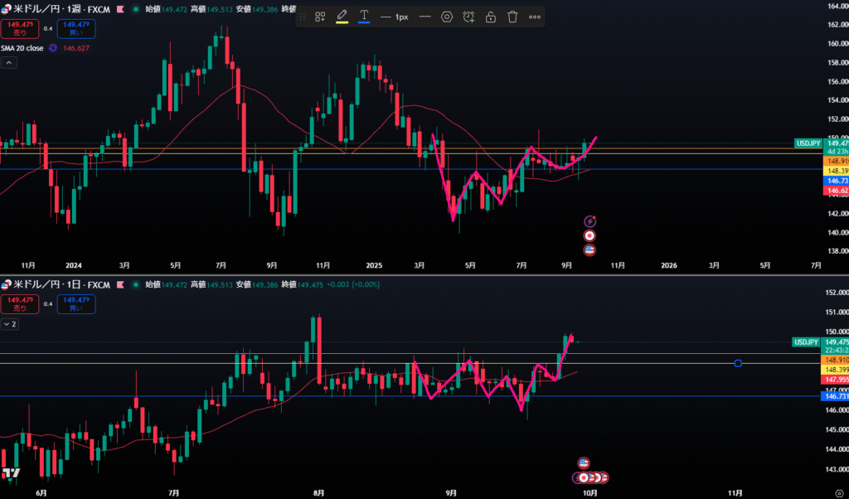Click the buy button on daily chart

[x=78, y=304]
